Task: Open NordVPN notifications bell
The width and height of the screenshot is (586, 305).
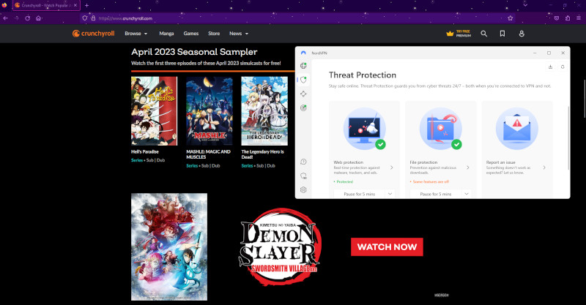Action: point(563,67)
